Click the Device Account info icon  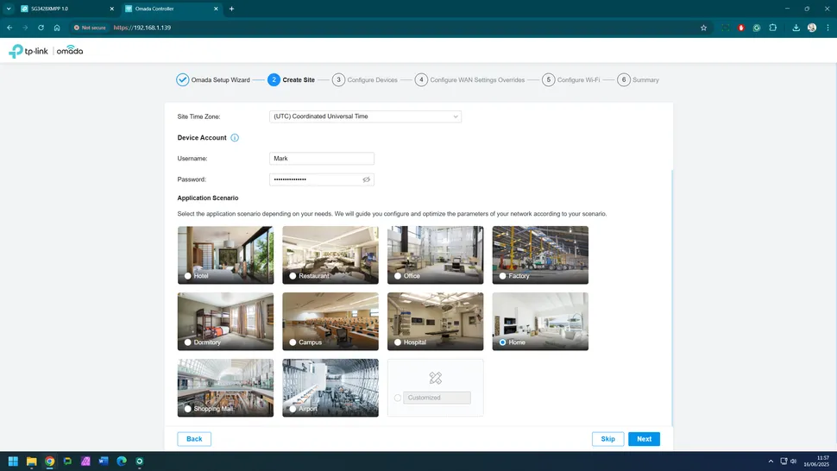click(235, 138)
